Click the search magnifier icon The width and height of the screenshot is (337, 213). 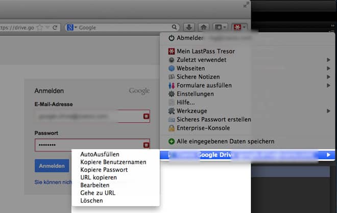click(x=174, y=27)
